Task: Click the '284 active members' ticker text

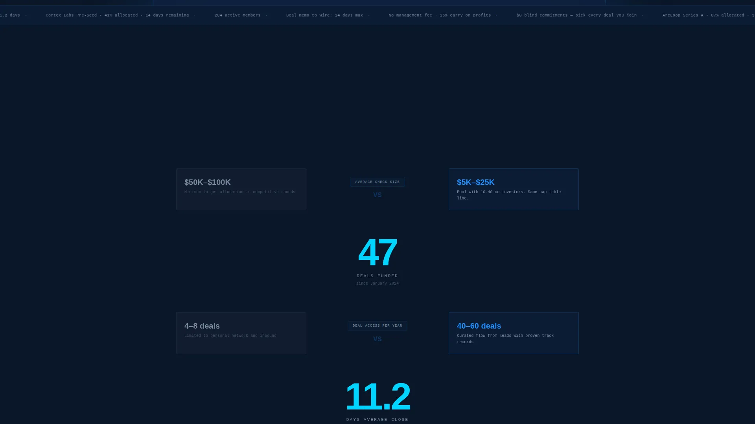Action: pos(238,15)
